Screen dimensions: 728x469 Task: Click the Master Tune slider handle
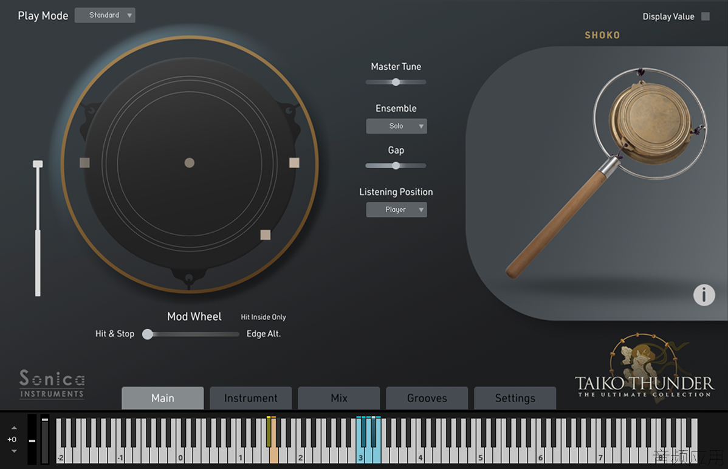396,82
